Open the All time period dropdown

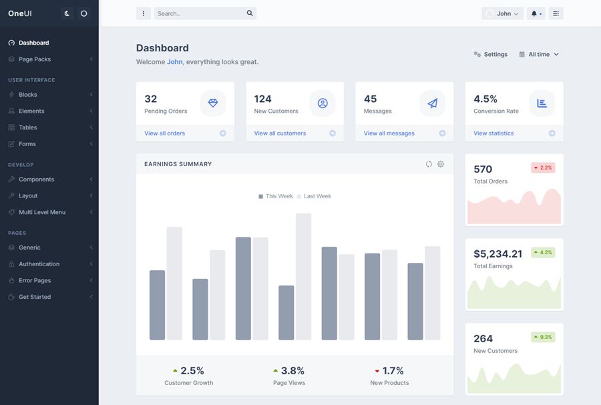tap(539, 55)
